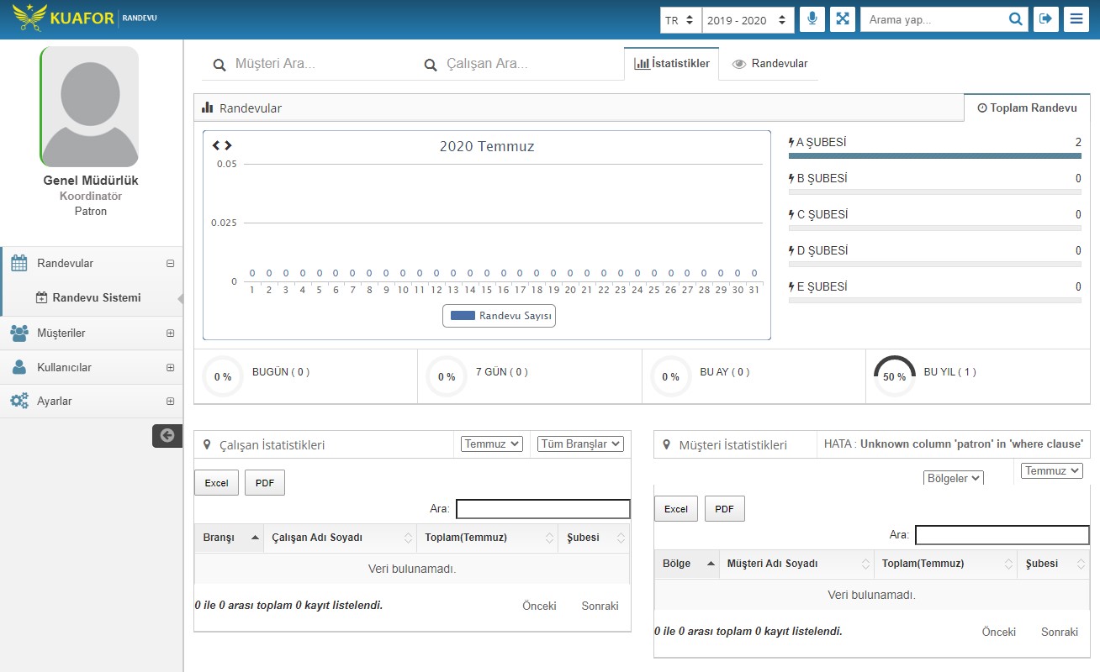Open the Bölgeler dropdown
This screenshot has height=672, width=1100.
954,478
